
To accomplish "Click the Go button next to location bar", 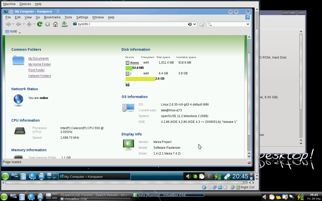I will pos(202,24).
